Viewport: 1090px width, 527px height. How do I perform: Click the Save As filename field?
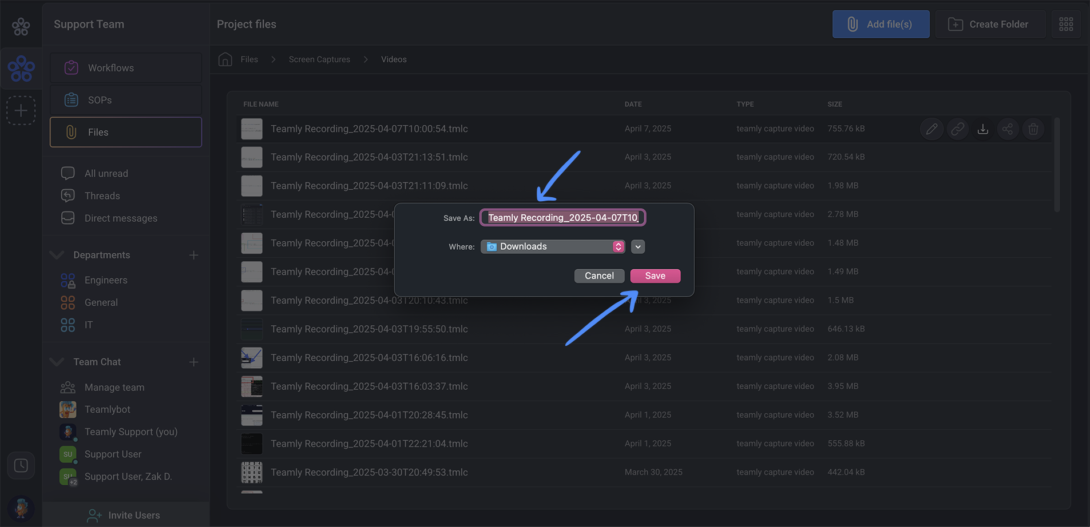click(x=563, y=217)
